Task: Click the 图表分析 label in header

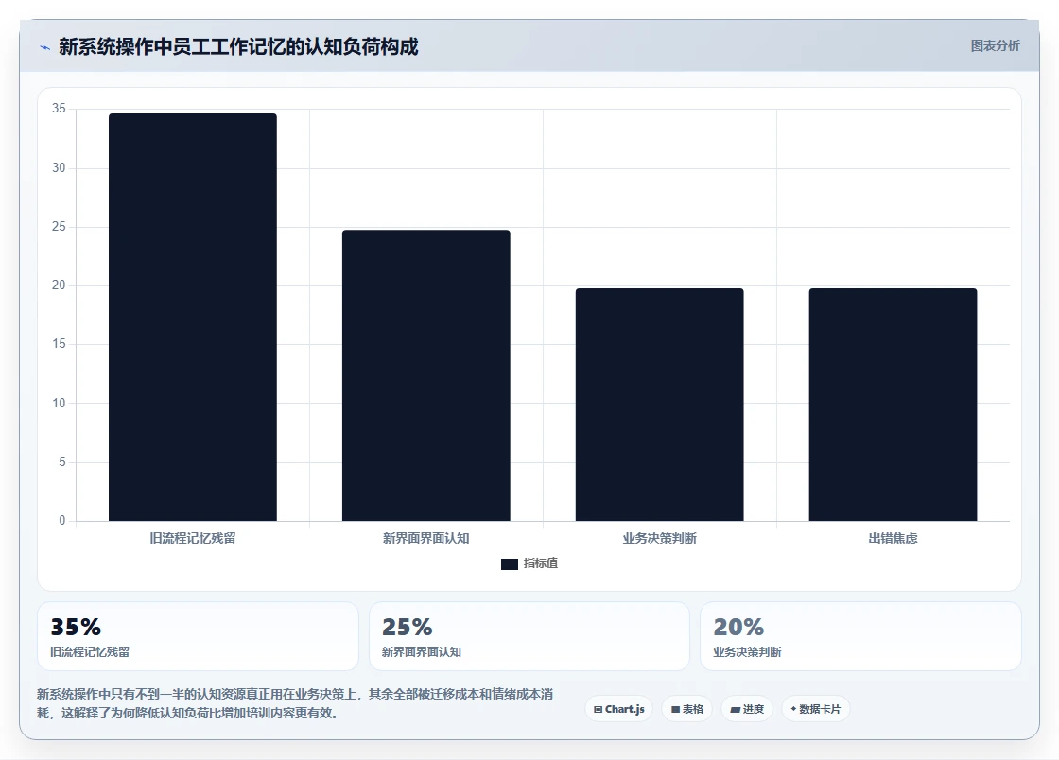Action: click(x=995, y=46)
